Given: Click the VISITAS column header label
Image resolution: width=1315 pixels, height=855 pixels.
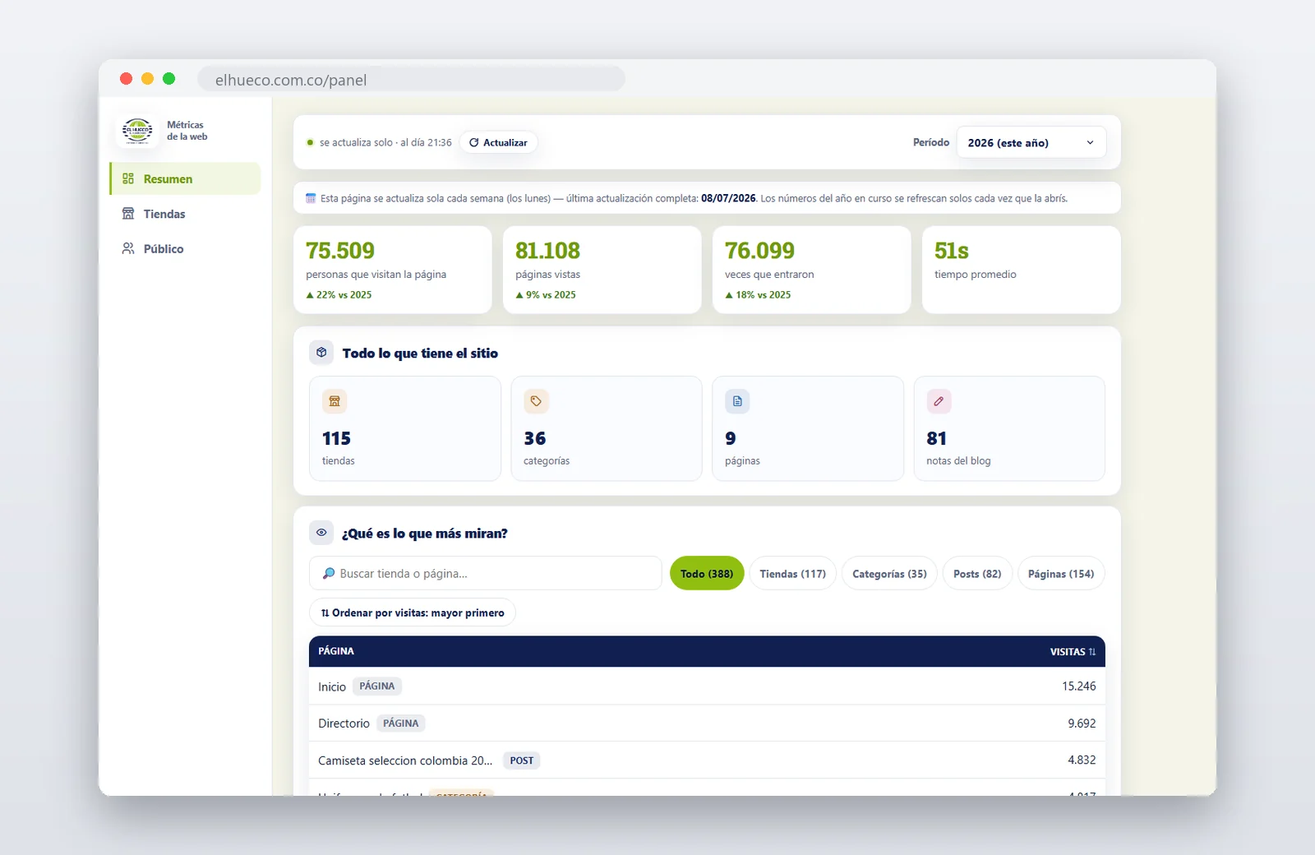Looking at the screenshot, I should coord(1068,652).
